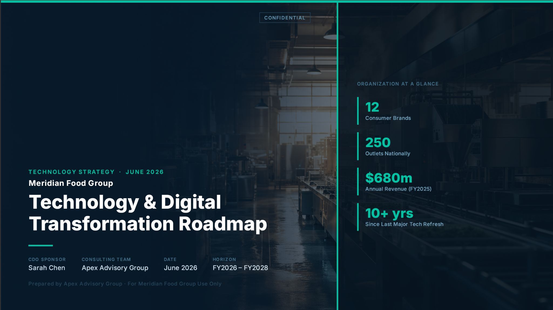This screenshot has height=310, width=553.
Task: Click the HORIZON label
Action: point(224,259)
